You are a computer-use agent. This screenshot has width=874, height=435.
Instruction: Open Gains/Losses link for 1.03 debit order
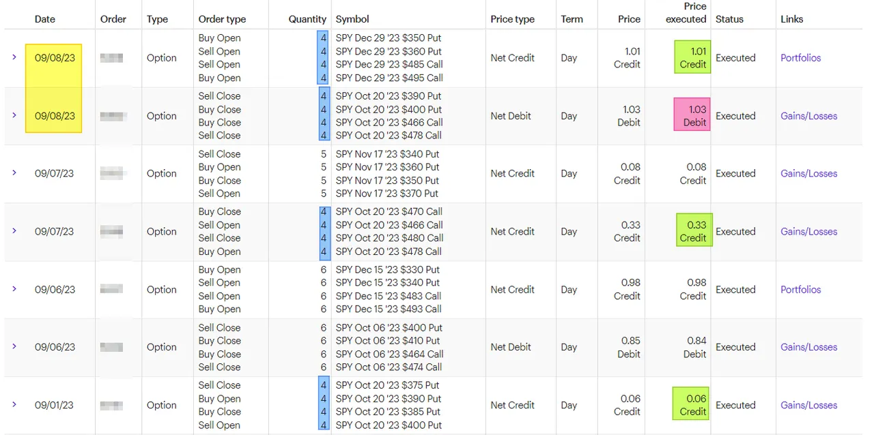[x=808, y=116]
